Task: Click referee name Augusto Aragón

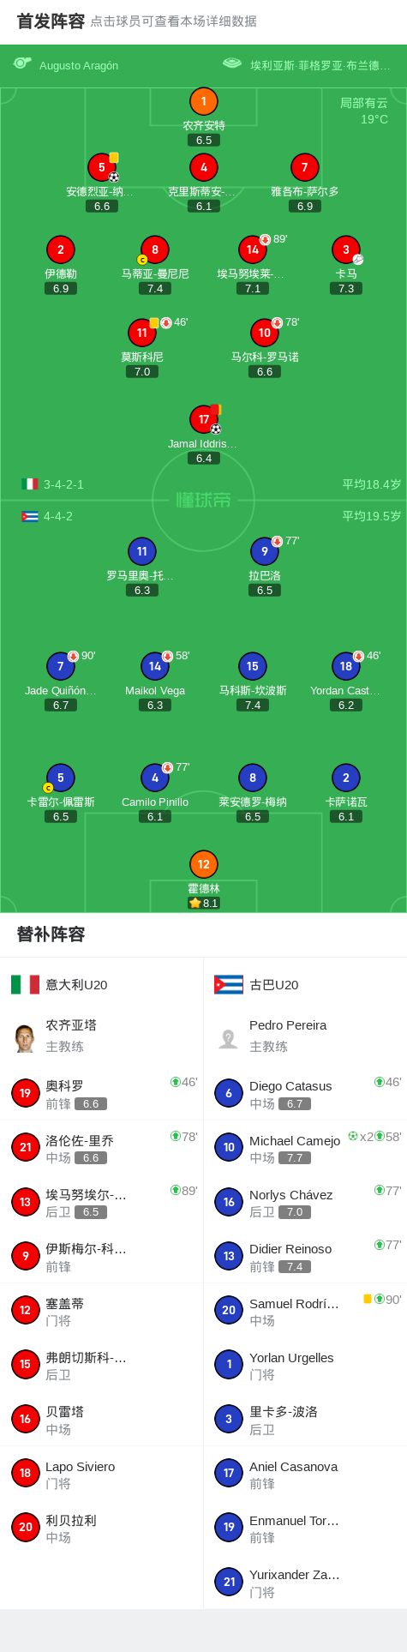Action: click(x=79, y=65)
